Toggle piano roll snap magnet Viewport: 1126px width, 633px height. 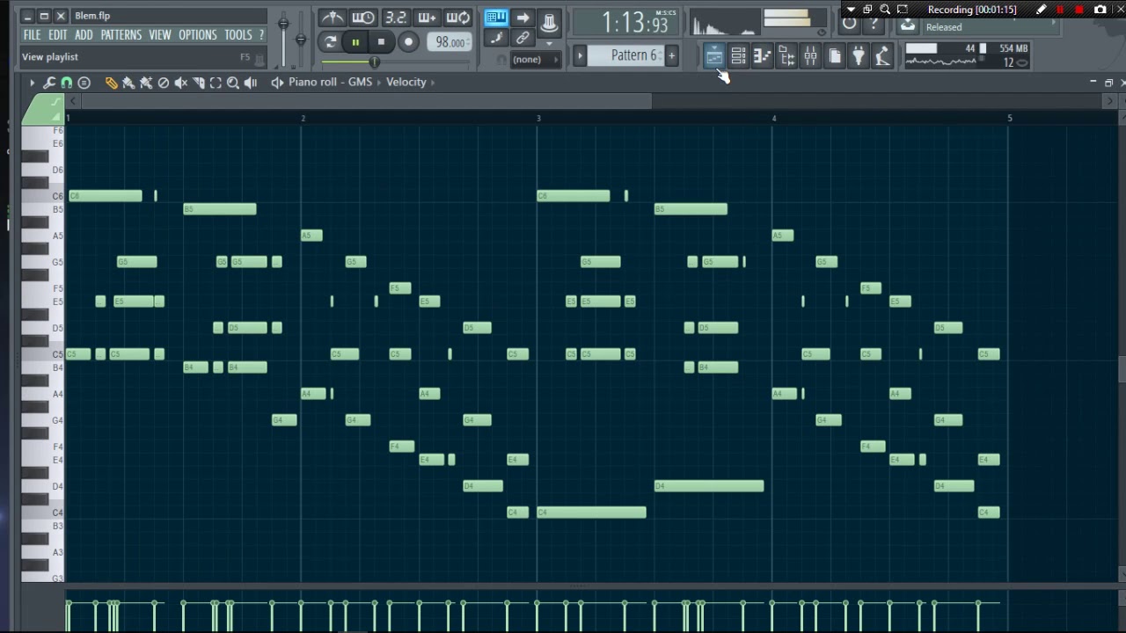(x=66, y=83)
